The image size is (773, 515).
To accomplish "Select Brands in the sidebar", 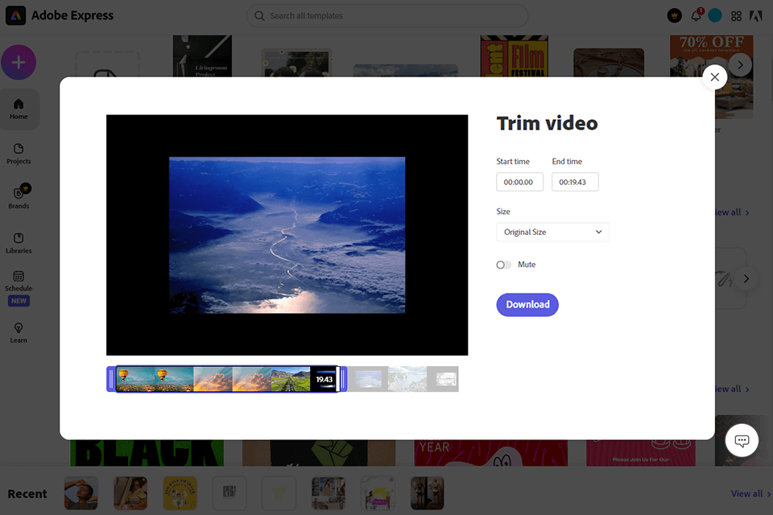I will [x=19, y=198].
